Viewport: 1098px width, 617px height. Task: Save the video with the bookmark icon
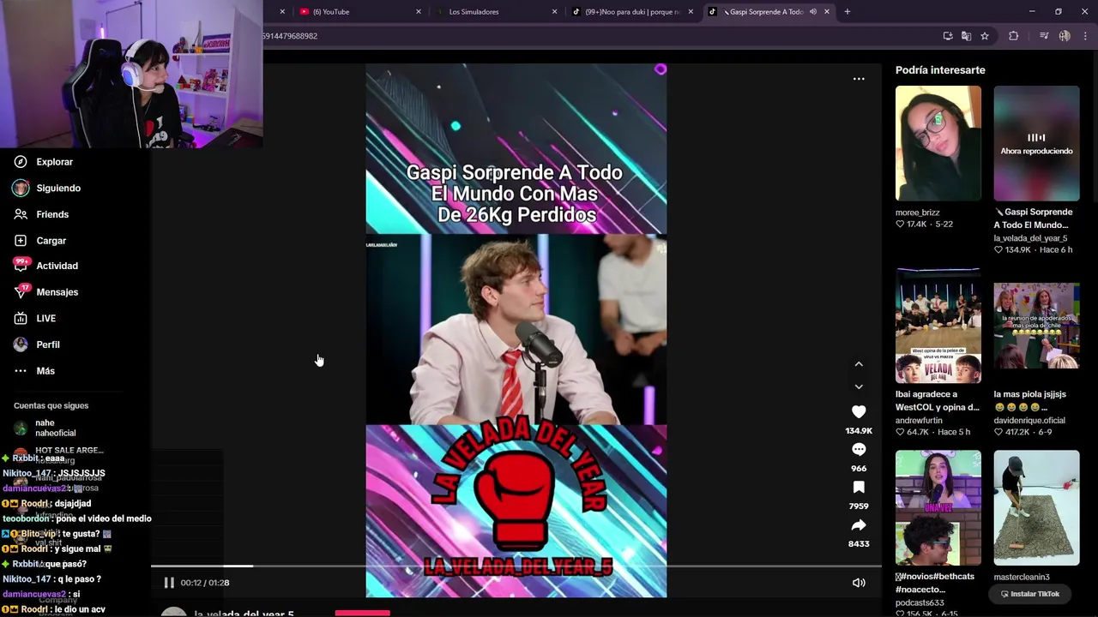859,488
